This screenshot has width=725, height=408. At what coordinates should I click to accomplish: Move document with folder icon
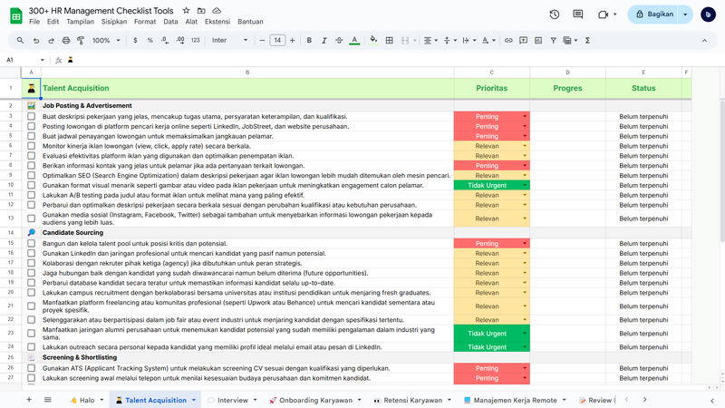(201, 10)
